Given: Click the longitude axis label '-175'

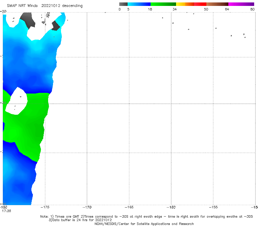Looking at the screenshot, I should pos(45,207).
